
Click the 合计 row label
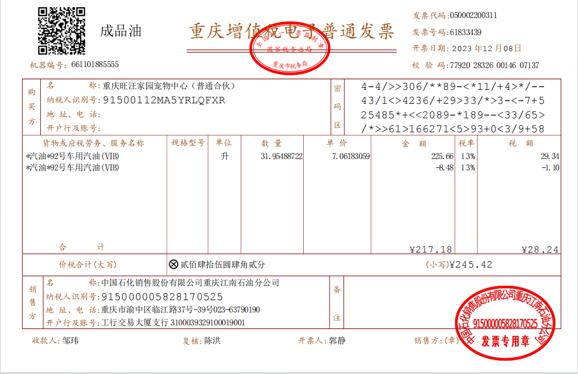pyautogui.click(x=82, y=247)
